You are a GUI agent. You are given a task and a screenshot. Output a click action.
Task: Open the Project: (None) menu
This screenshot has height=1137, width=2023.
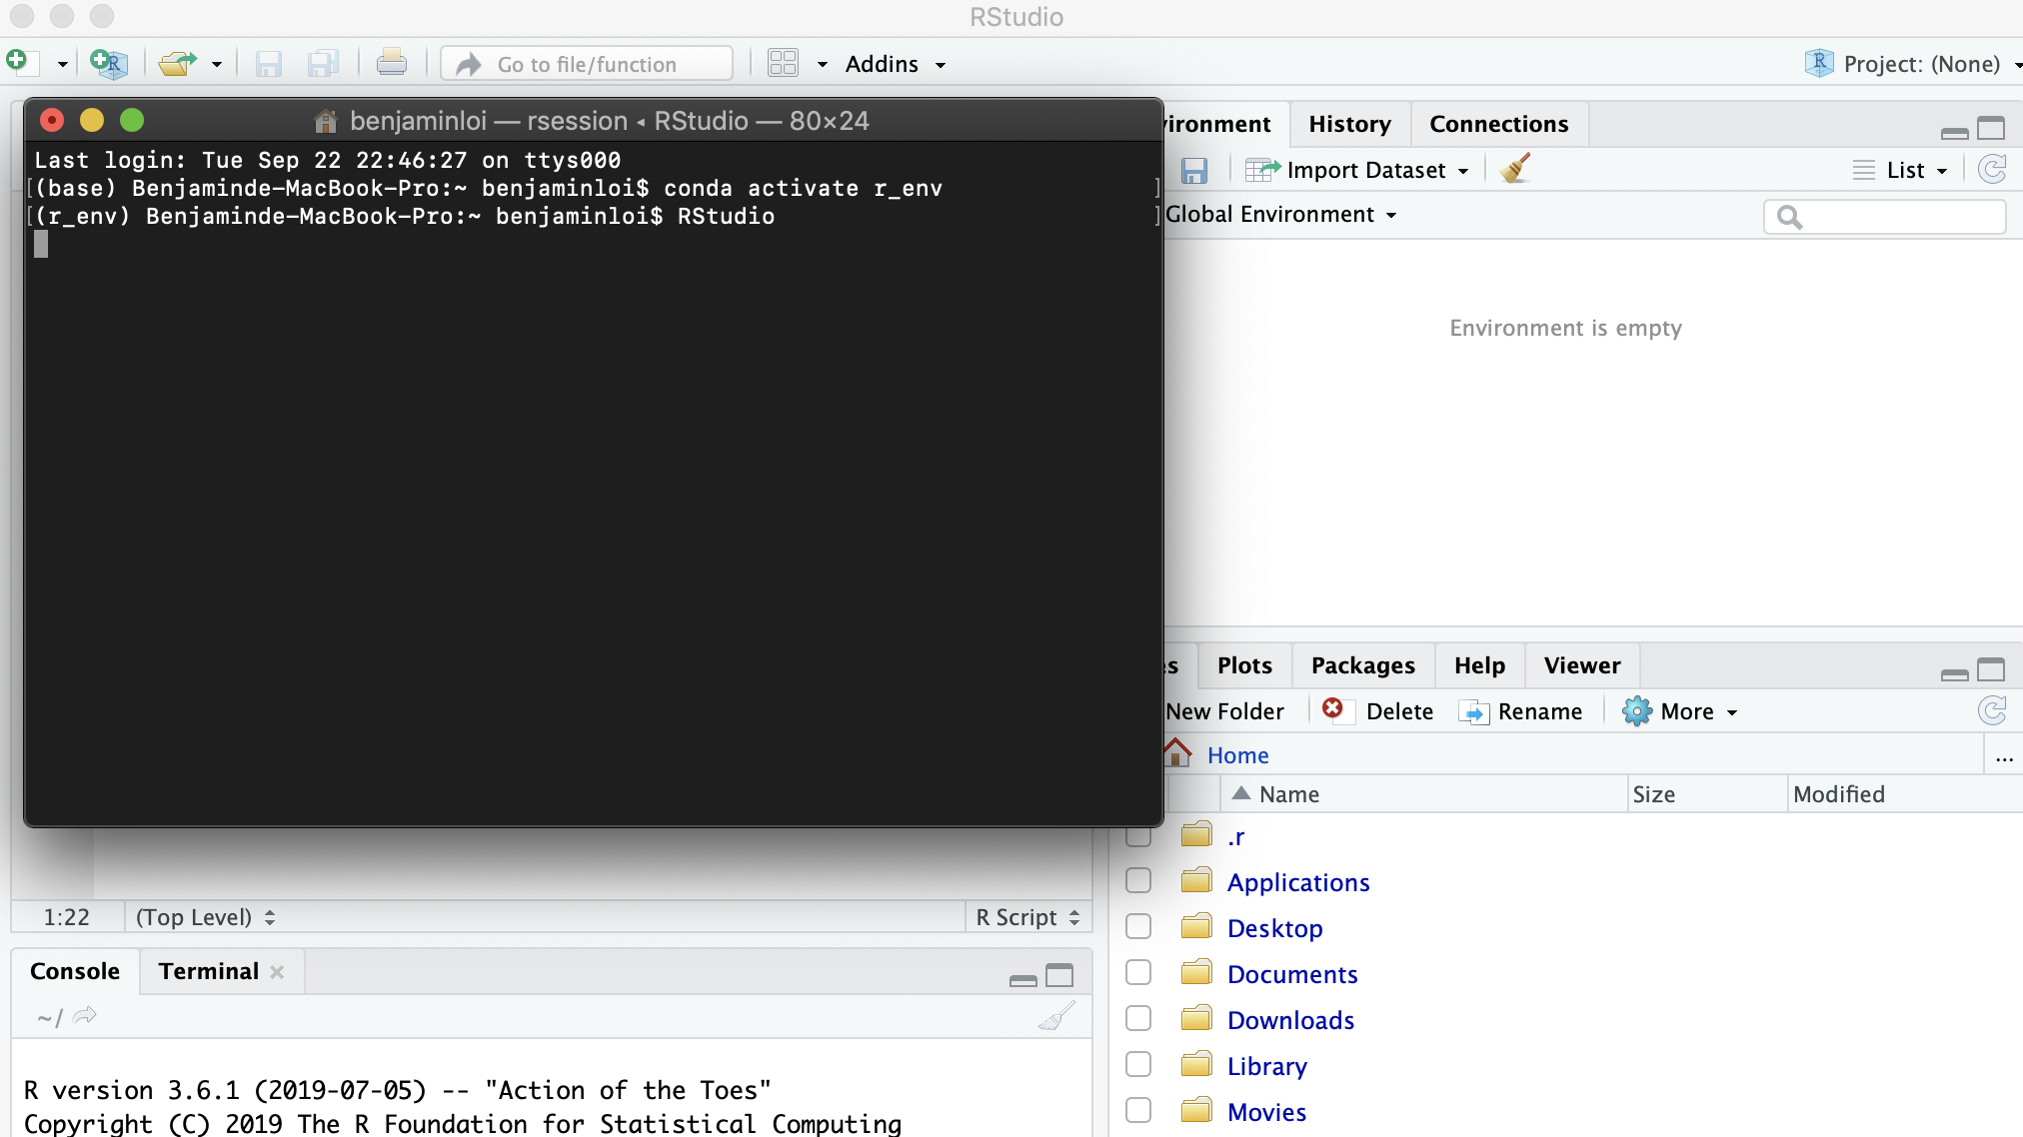[1912, 64]
